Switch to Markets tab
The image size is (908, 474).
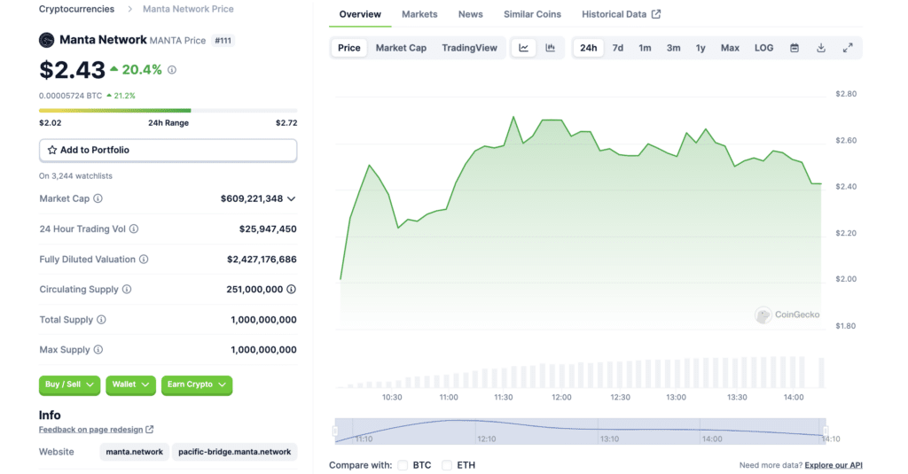click(x=419, y=14)
